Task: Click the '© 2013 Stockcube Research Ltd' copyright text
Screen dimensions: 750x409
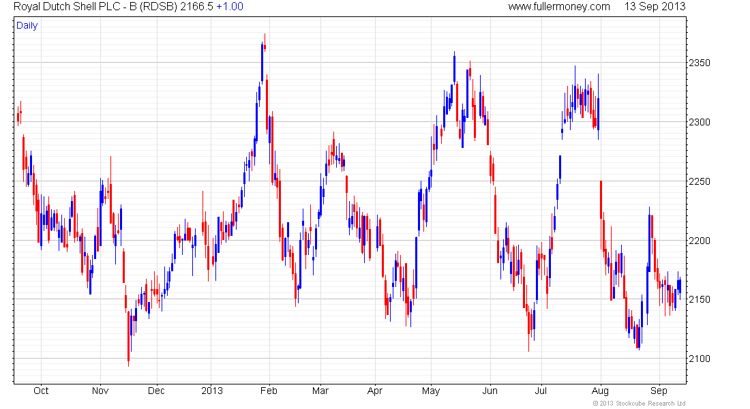Action: pos(639,404)
